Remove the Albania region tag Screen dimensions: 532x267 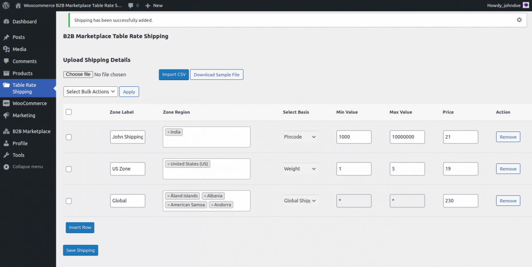[205, 196]
